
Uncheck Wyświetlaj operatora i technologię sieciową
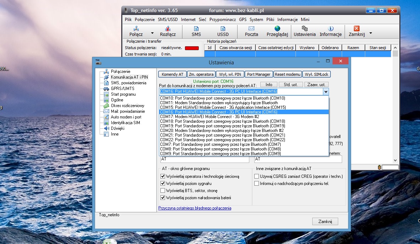point(163,176)
